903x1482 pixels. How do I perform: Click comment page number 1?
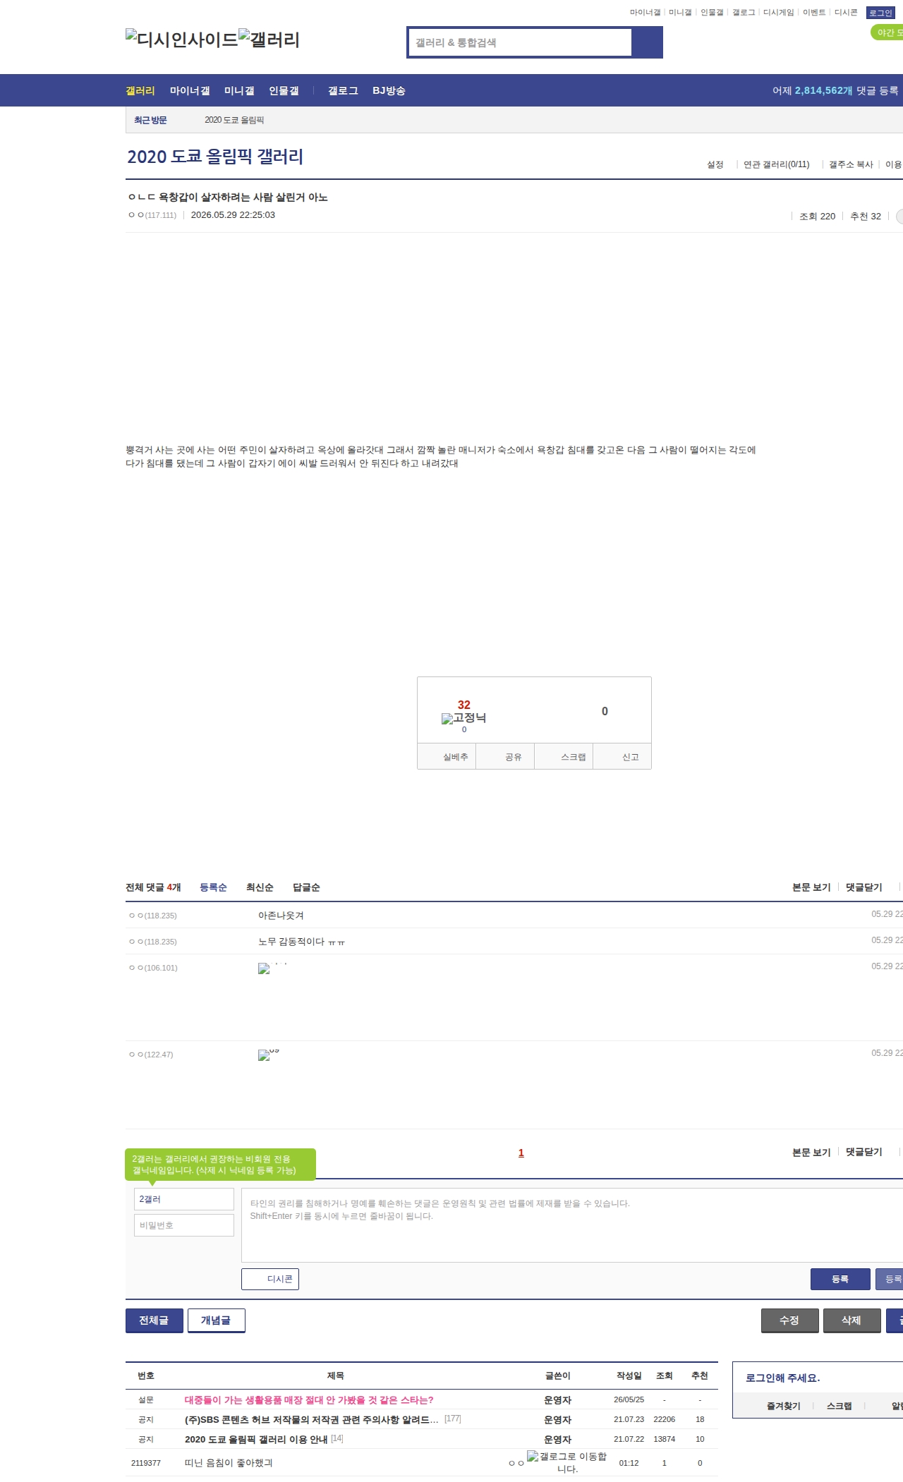tap(521, 1153)
